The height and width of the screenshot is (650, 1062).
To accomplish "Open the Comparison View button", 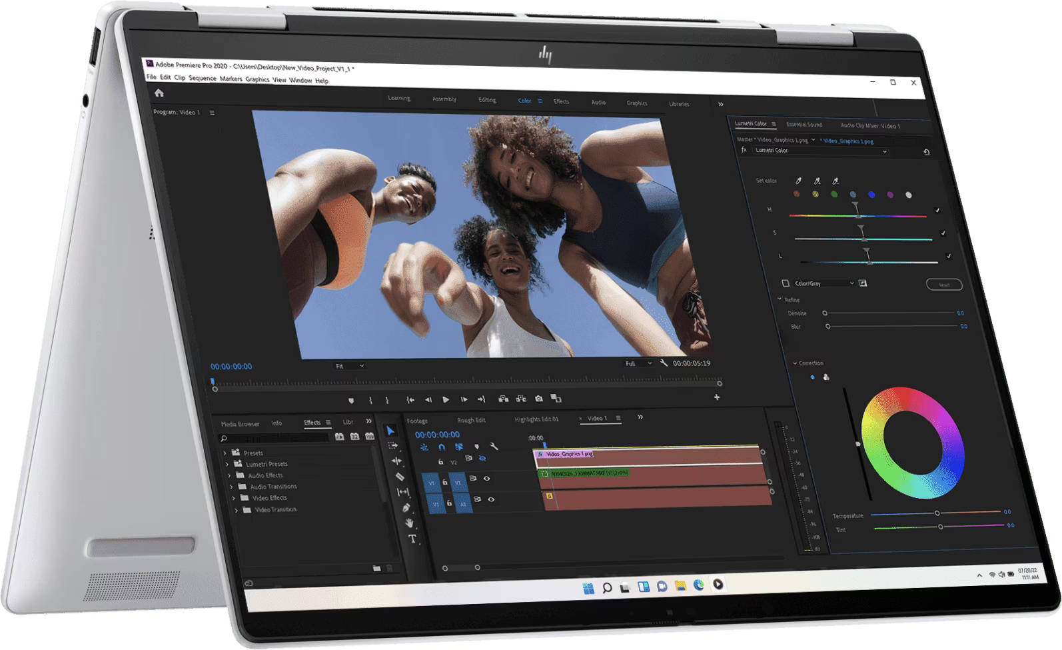I will click(x=556, y=399).
